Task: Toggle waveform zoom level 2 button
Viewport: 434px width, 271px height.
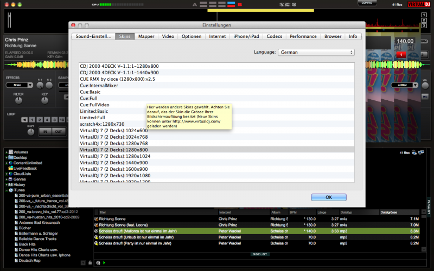Action: [423, 20]
